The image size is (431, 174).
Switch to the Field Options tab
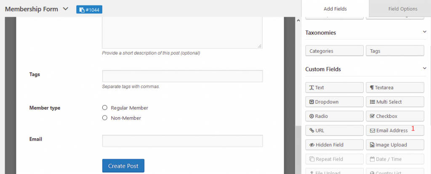point(403,9)
